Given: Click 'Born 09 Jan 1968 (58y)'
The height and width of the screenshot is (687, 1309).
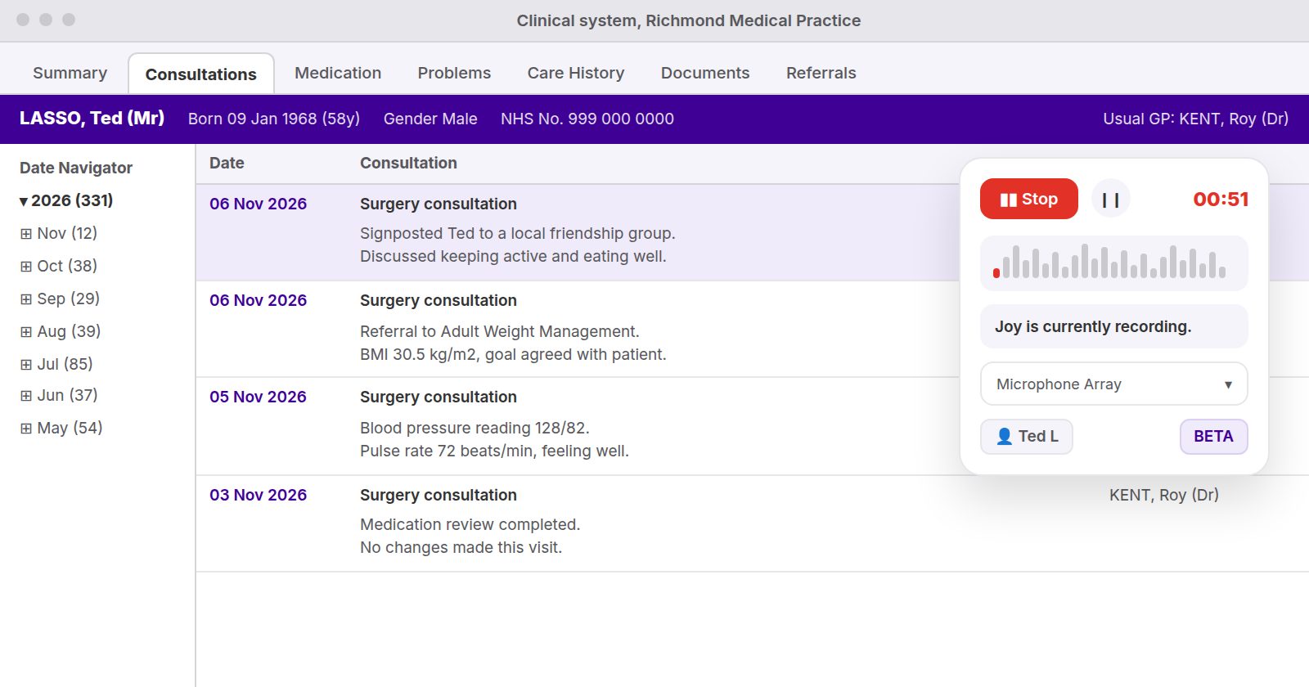Looking at the screenshot, I should 274,119.
